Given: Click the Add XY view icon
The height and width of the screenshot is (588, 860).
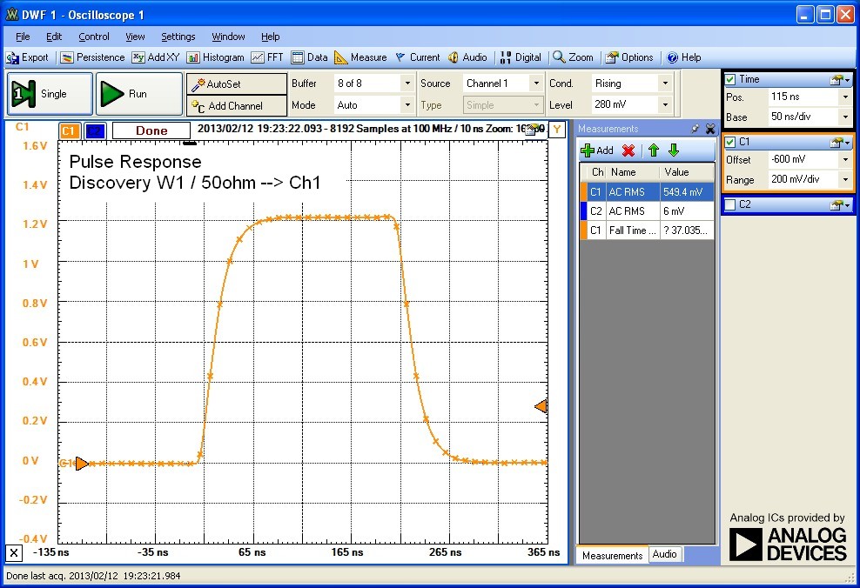Looking at the screenshot, I should point(158,57).
